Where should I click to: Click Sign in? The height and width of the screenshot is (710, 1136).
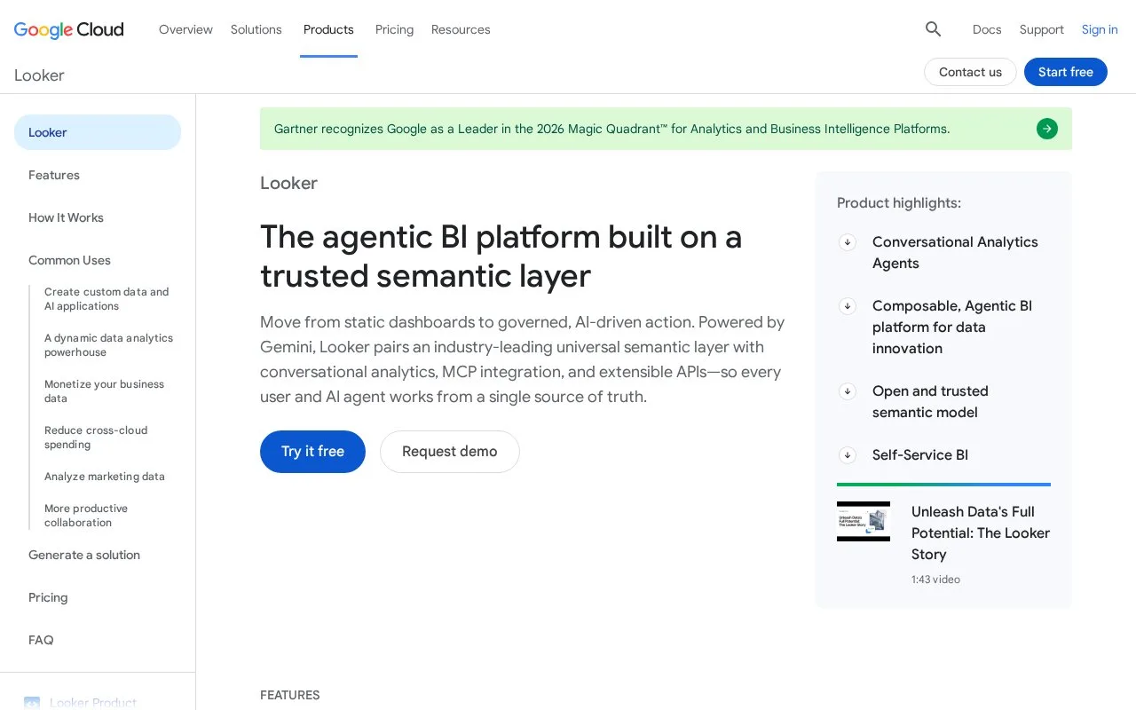click(1100, 29)
